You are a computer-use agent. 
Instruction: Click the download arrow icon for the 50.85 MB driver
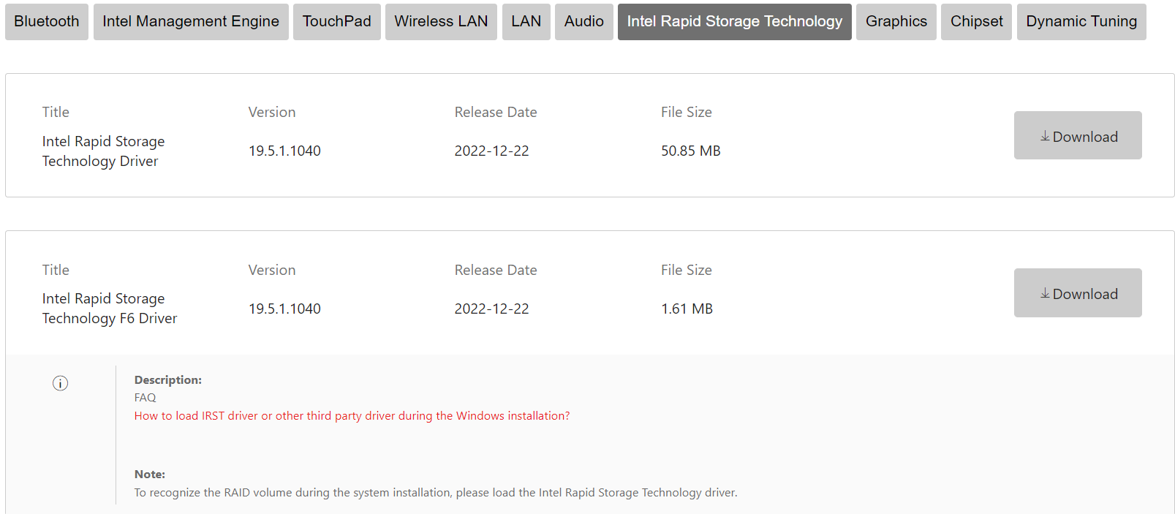1045,137
